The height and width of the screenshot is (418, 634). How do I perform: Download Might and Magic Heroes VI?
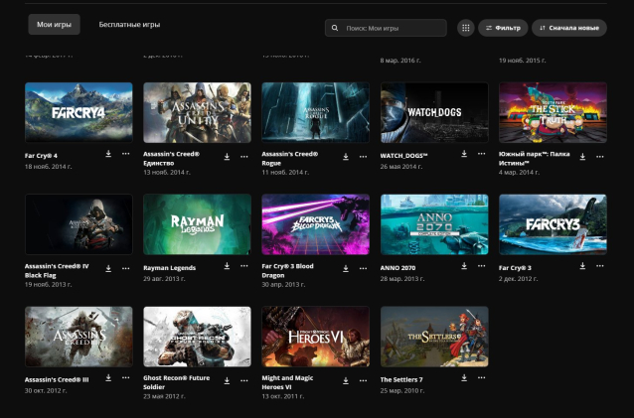tap(346, 380)
